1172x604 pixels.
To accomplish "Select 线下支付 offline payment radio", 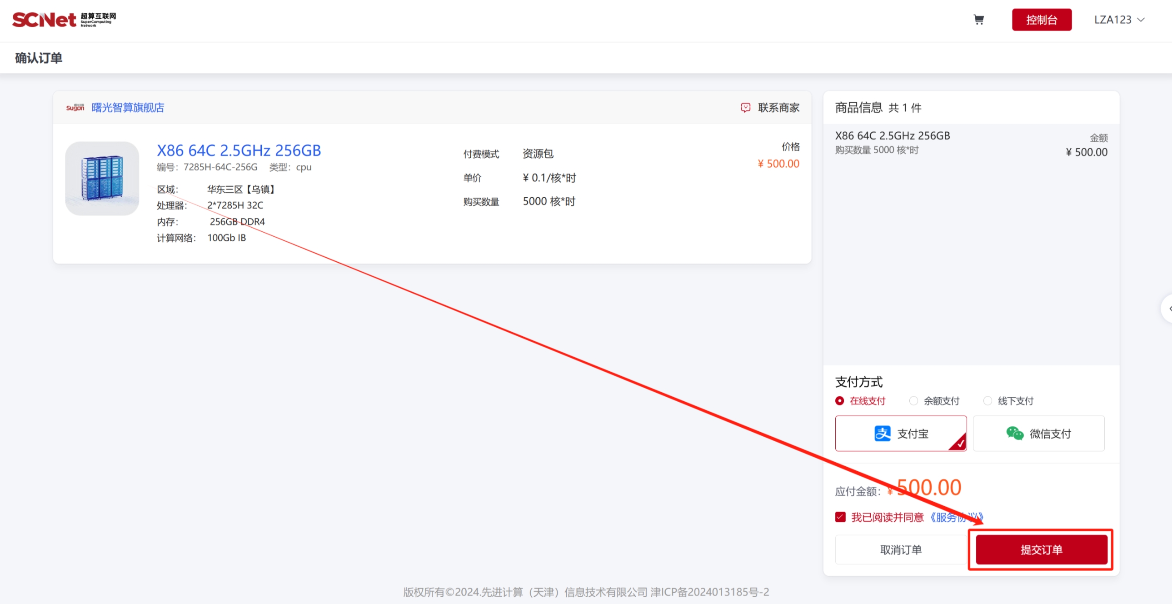I will point(987,400).
